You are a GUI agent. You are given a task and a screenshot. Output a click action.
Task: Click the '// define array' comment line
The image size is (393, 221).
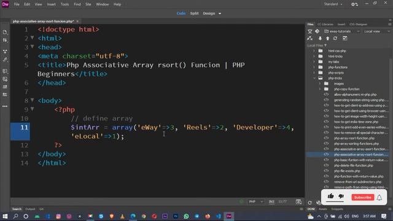(101, 118)
